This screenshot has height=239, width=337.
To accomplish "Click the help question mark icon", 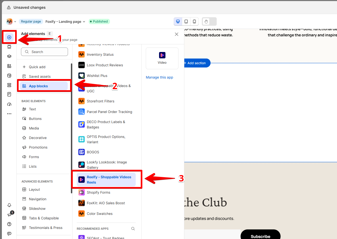I will click(x=9, y=224).
